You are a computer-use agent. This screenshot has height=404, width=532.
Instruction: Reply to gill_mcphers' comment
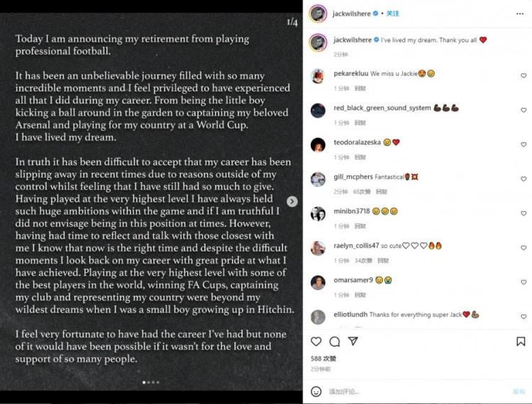coord(382,191)
